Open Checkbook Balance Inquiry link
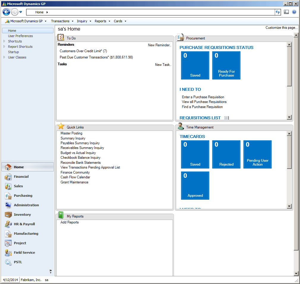Screen dimensions: 300x284 [x=80, y=158]
